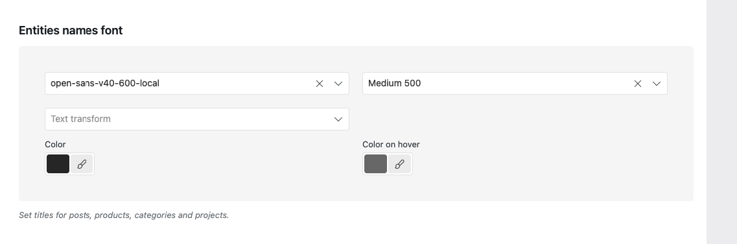This screenshot has width=737, height=244.
Task: Click the gray sidebar strip at right
Action: pyautogui.click(x=721, y=122)
